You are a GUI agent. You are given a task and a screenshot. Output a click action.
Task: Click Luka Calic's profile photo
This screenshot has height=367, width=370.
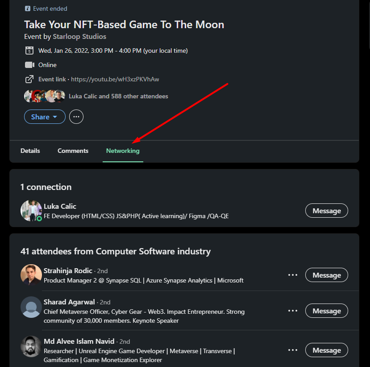(31, 210)
